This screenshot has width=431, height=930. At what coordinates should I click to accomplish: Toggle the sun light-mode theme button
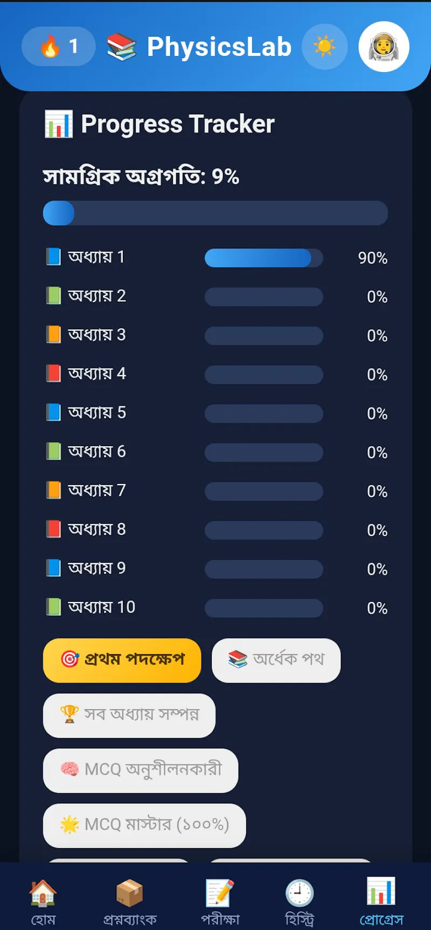tap(325, 47)
